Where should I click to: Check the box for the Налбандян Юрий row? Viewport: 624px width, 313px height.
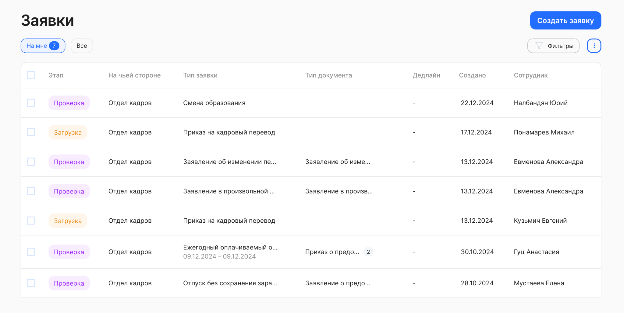(31, 103)
